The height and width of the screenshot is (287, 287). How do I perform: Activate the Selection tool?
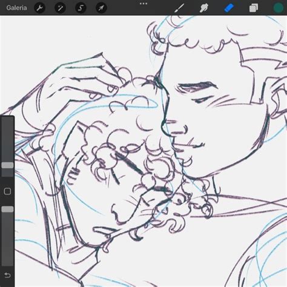point(81,8)
